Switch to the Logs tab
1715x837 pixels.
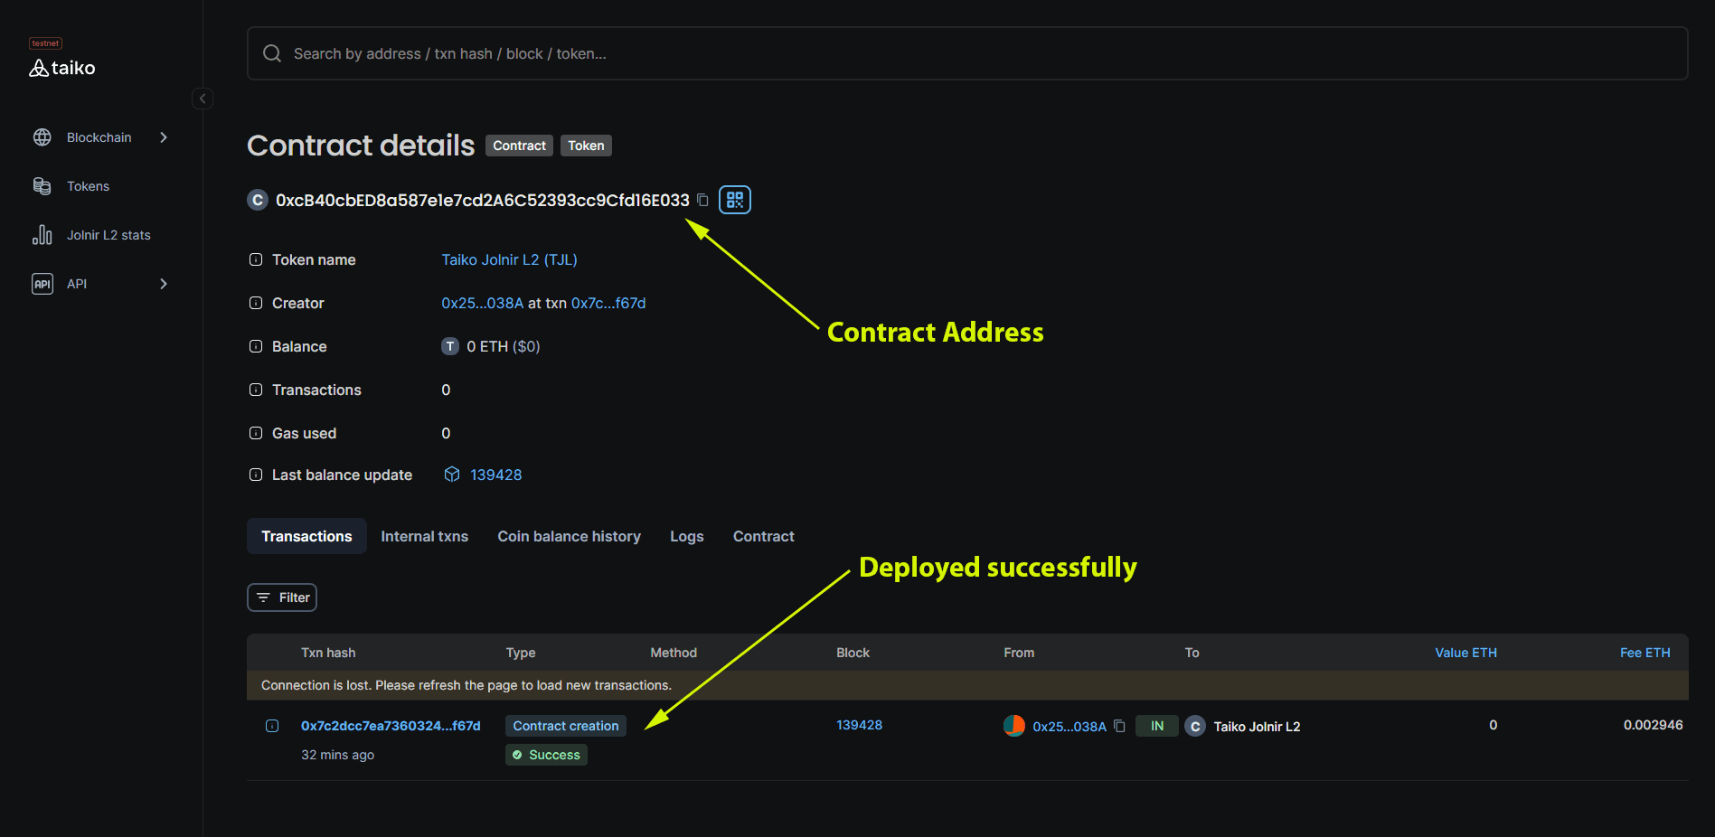pos(687,536)
